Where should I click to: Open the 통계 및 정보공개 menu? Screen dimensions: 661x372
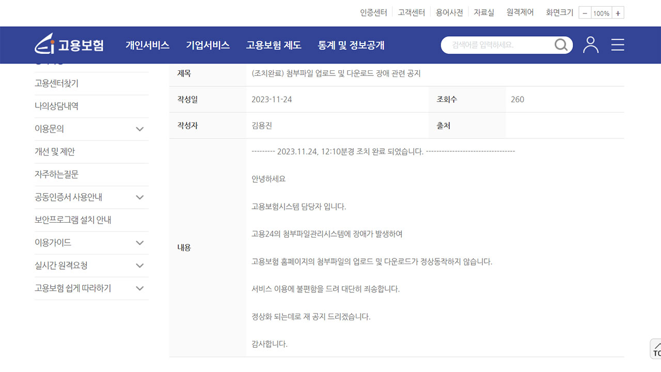pos(352,45)
